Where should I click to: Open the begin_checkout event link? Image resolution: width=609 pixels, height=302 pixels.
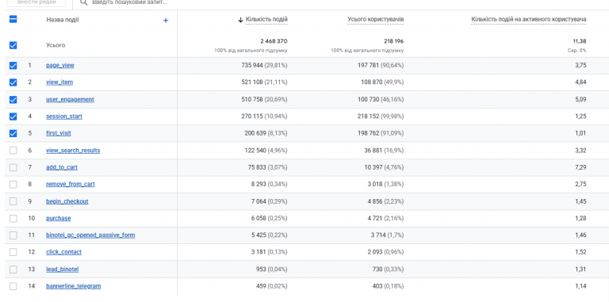pyautogui.click(x=67, y=201)
